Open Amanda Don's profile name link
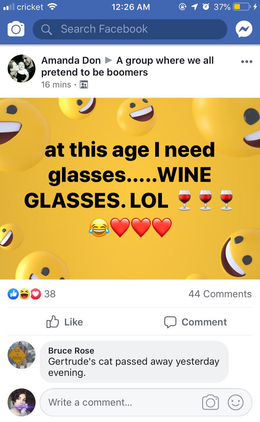The image size is (260, 422). (71, 60)
